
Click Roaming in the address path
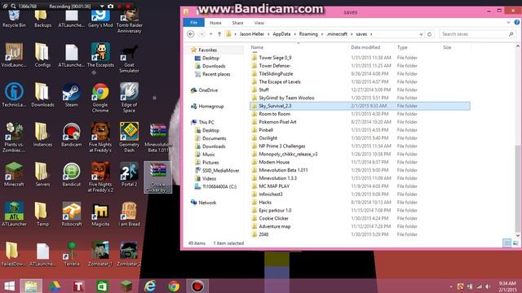tap(308, 34)
